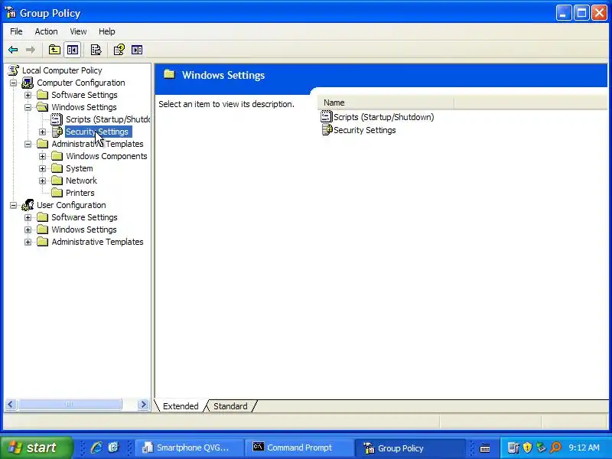Viewport: 612px width, 459px height.
Task: Click the tree pane horizontal scrollbar thumb
Action: (70, 405)
